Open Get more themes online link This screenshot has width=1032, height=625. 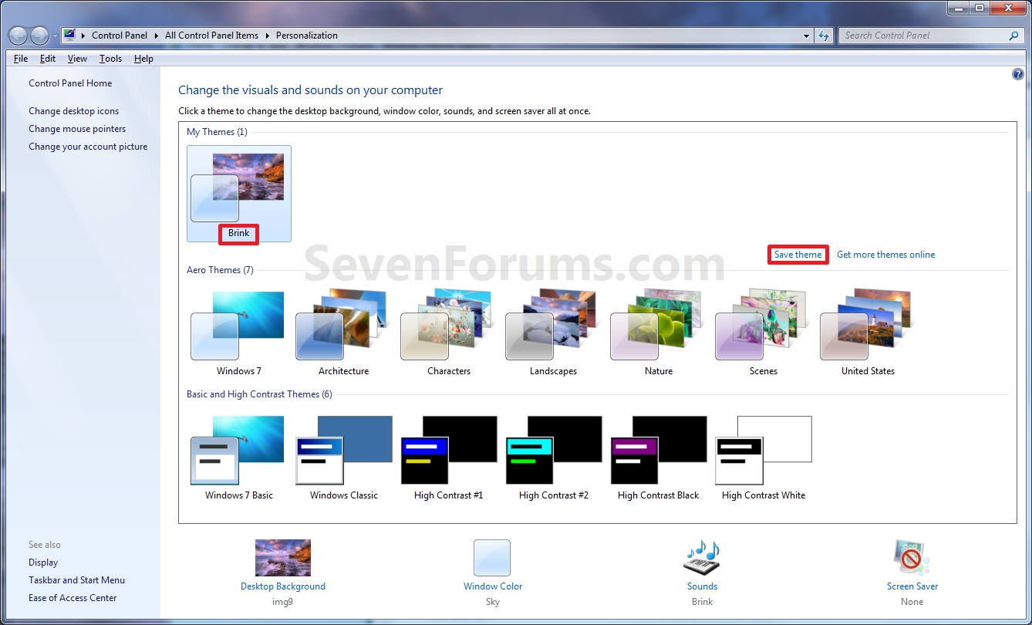tap(885, 254)
